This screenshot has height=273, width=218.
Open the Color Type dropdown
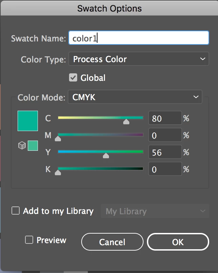point(139,59)
